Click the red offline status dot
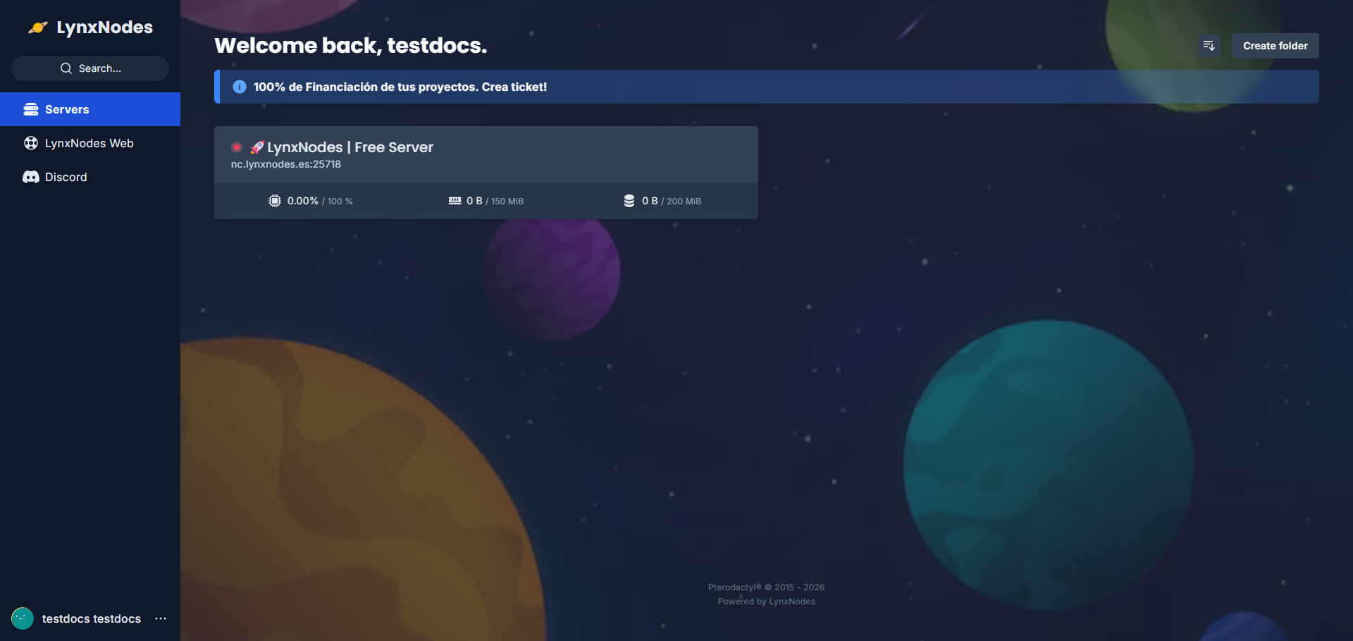1353x641 pixels. (x=237, y=147)
